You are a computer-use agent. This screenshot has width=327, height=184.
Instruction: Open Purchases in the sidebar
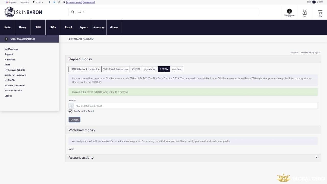coord(10,60)
